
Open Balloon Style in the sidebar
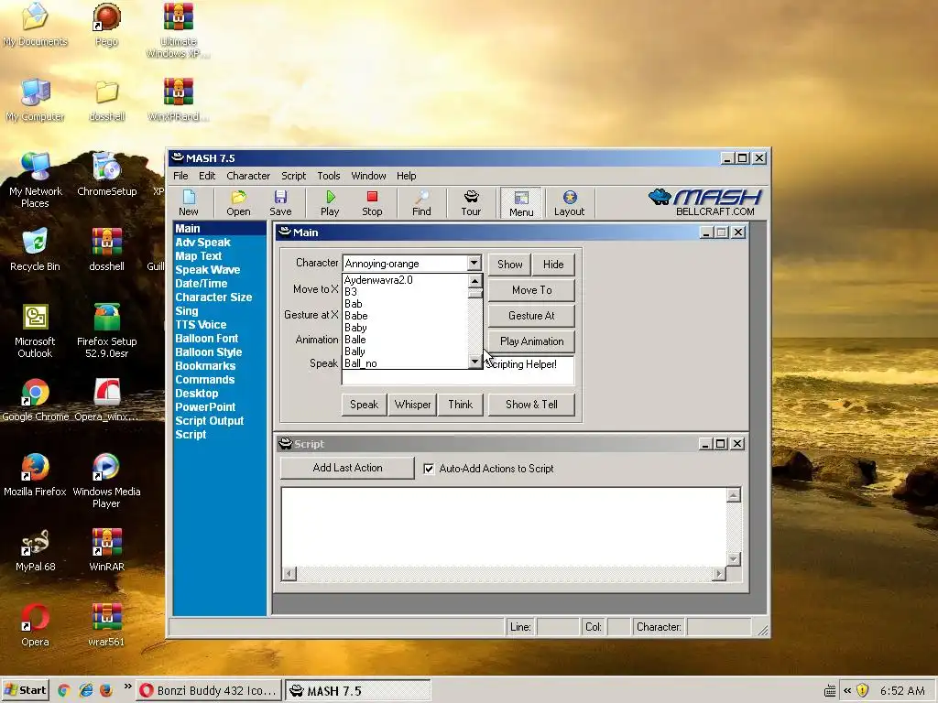[209, 352]
